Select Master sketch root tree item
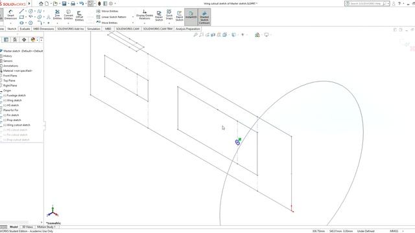The width and height of the screenshot is (415, 233). 21,50
